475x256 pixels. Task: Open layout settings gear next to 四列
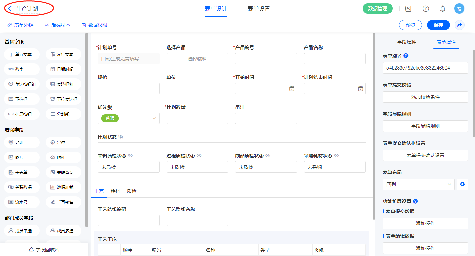462,184
